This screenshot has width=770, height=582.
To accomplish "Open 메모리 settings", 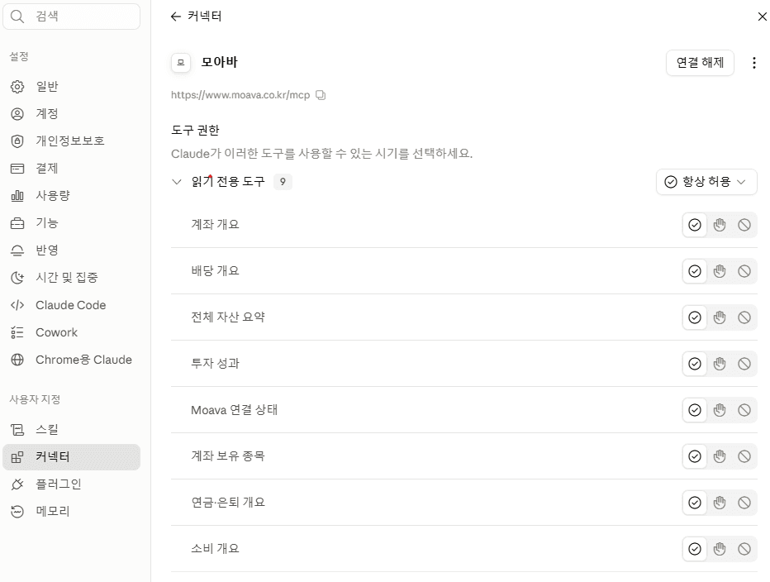I will tap(72, 512).
